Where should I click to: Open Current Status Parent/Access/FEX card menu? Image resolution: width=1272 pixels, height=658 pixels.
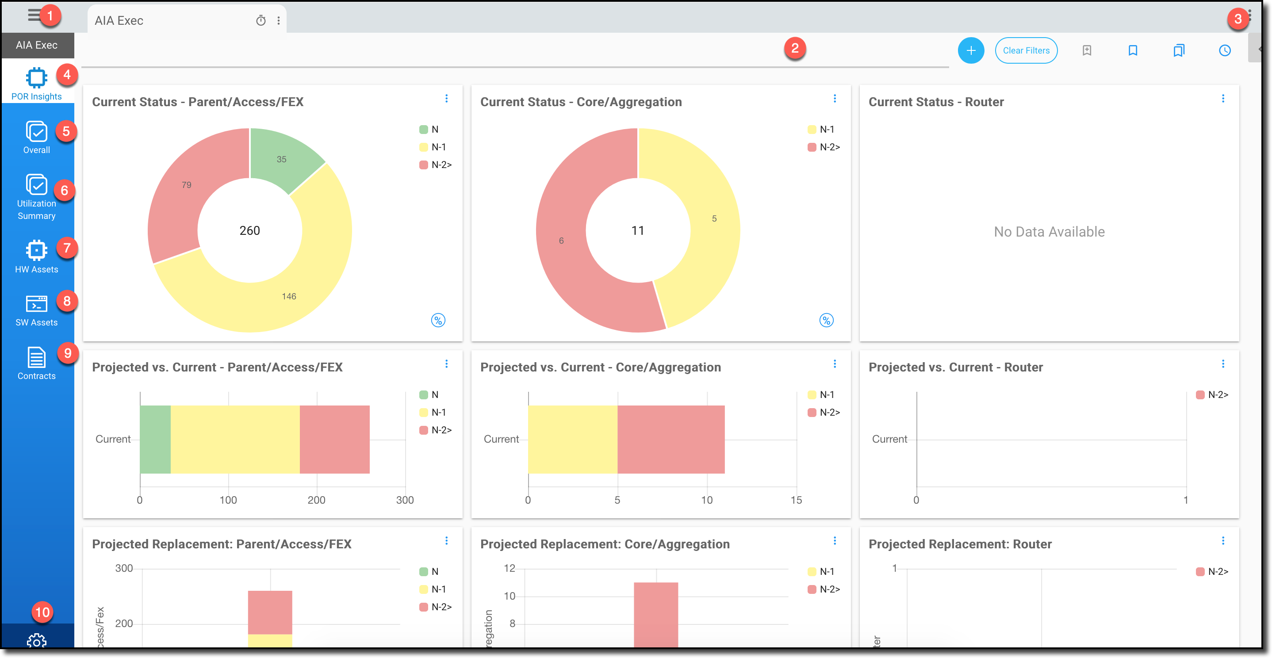pos(446,99)
